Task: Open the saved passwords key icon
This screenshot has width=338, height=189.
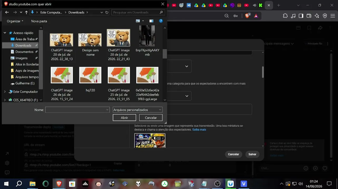Action: coord(236,16)
